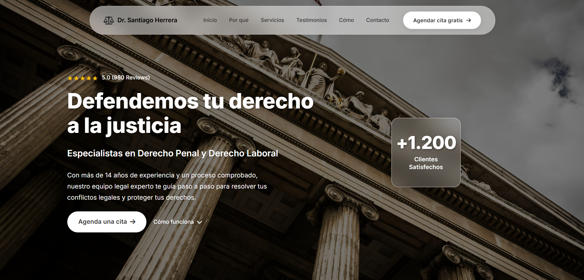This screenshot has width=584, height=280.
Task: Open the 'Contacto' page
Action: click(x=377, y=20)
